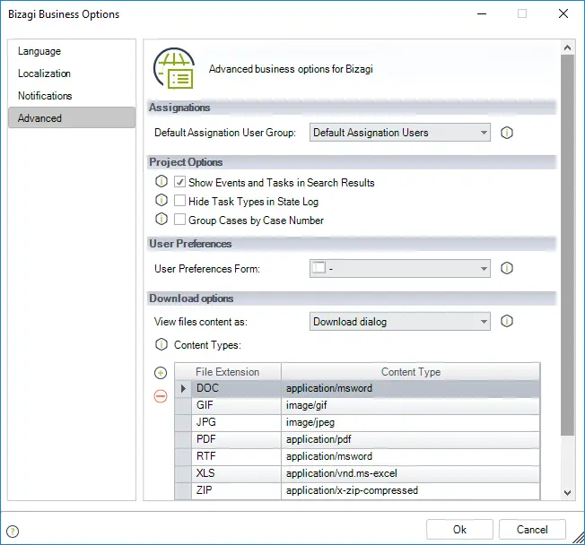The height and width of the screenshot is (545, 585).
Task: Click info icon beside Hide Task Types
Action: tap(162, 200)
